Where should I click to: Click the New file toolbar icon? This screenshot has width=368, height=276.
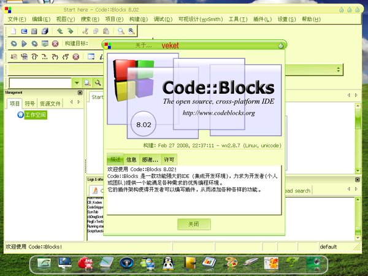coord(13,31)
